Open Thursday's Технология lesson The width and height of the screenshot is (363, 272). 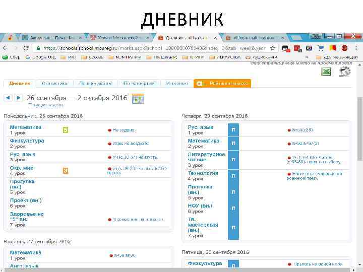click(x=203, y=173)
